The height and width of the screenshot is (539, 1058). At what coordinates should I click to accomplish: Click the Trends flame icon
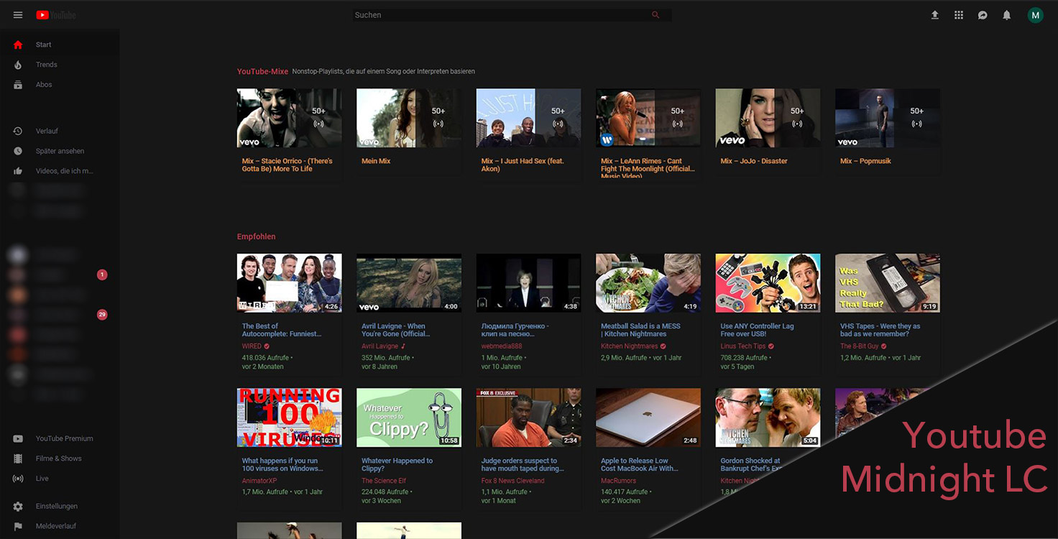18,65
